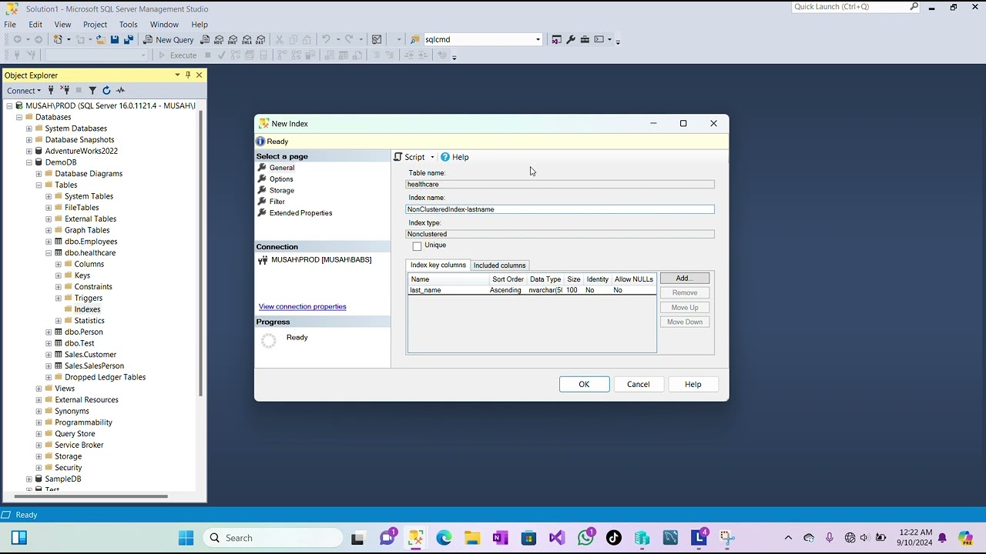This screenshot has height=554, width=986.
Task: Click the Activity Monitor icon in Object Explorer
Action: [x=120, y=90]
